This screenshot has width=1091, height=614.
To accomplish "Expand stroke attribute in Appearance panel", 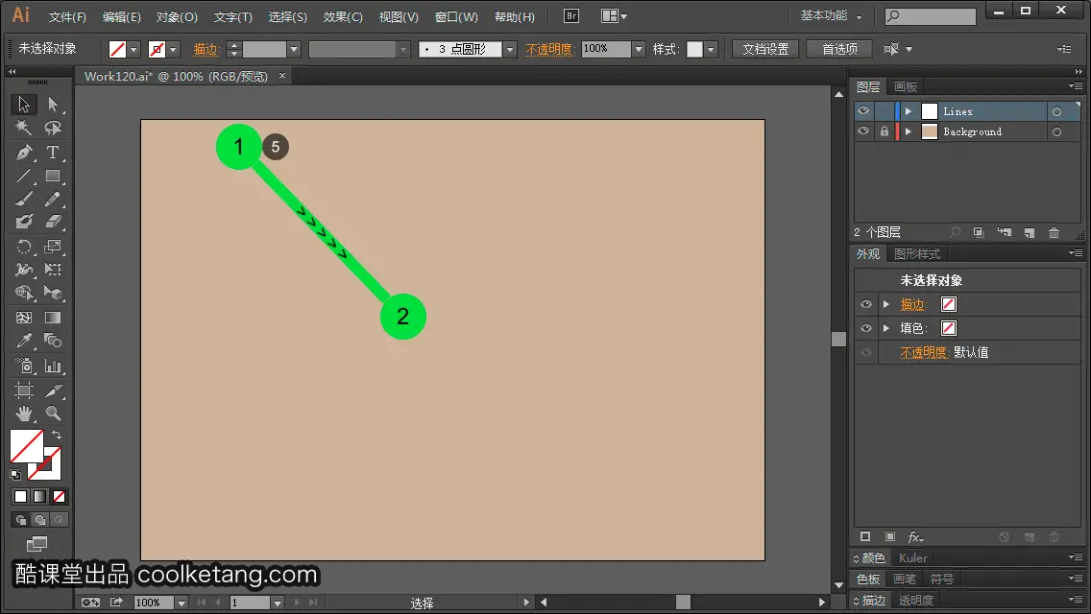I will [x=885, y=304].
